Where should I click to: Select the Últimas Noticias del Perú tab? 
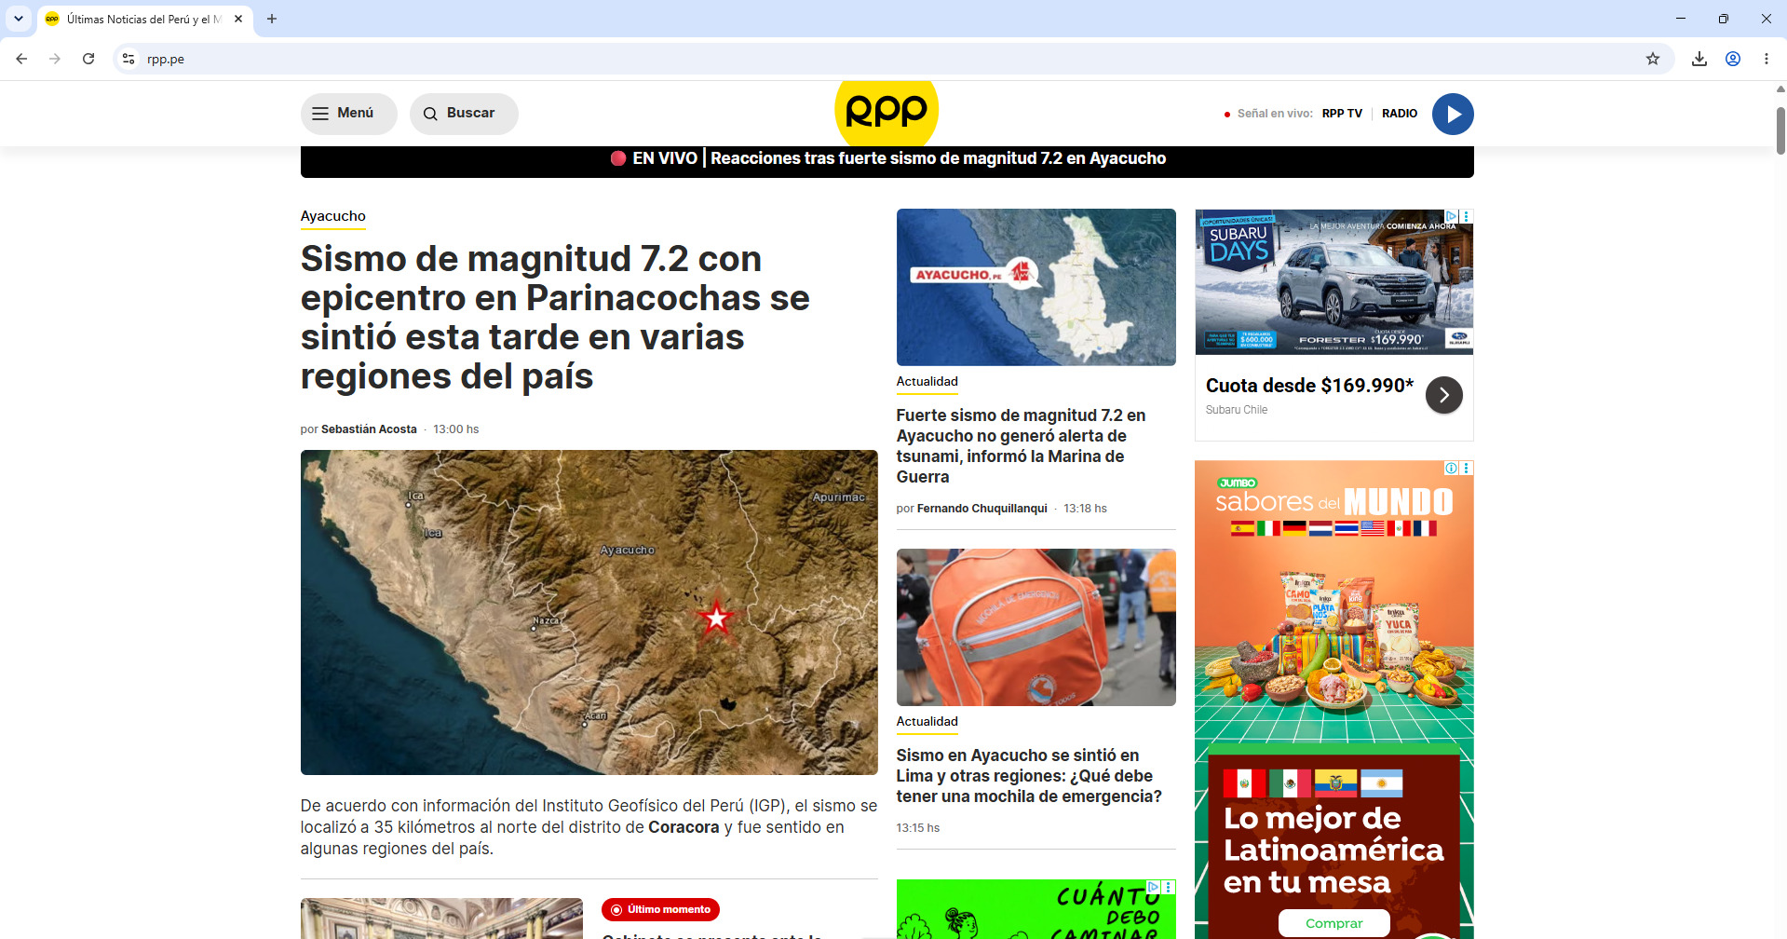144,19
